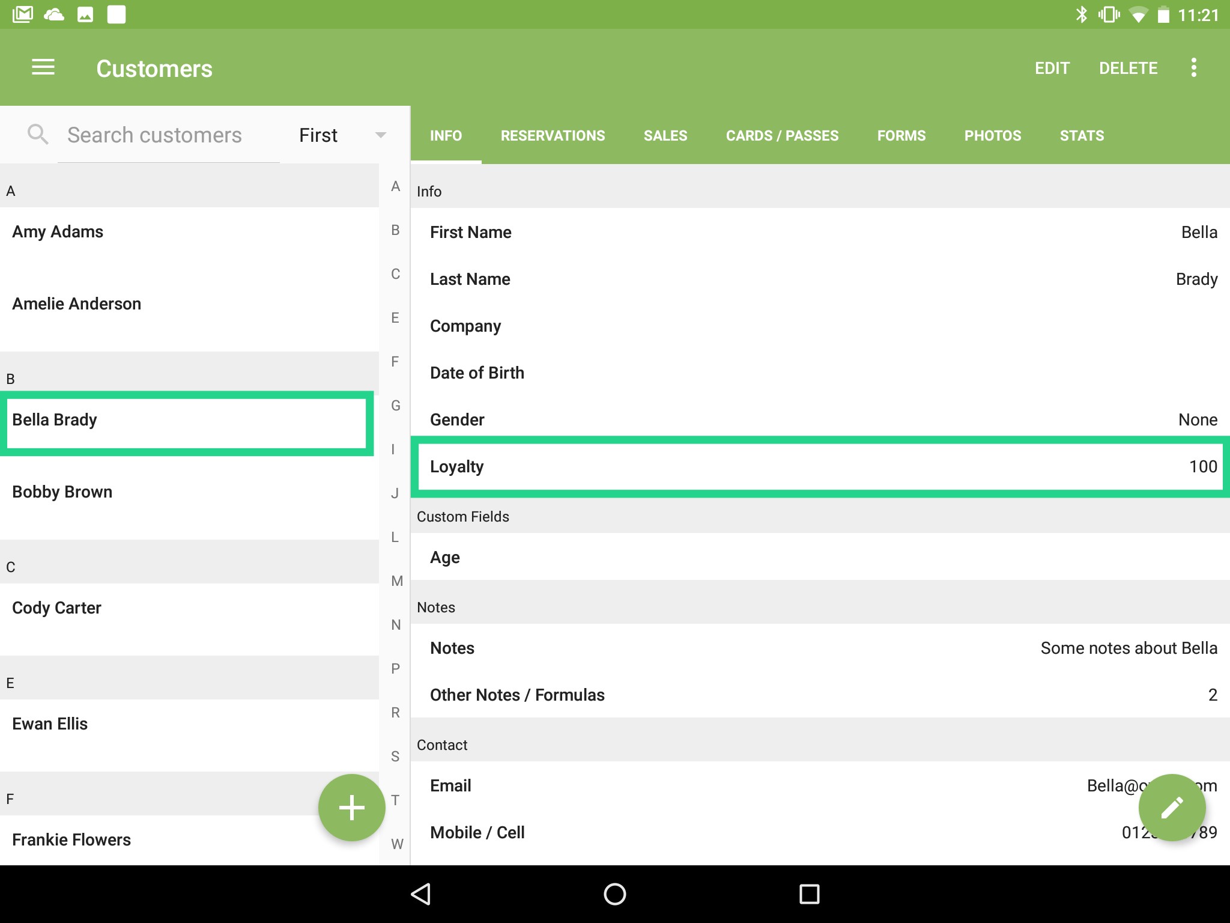This screenshot has width=1230, height=923.
Task: Click the Gender row
Action: click(x=820, y=418)
